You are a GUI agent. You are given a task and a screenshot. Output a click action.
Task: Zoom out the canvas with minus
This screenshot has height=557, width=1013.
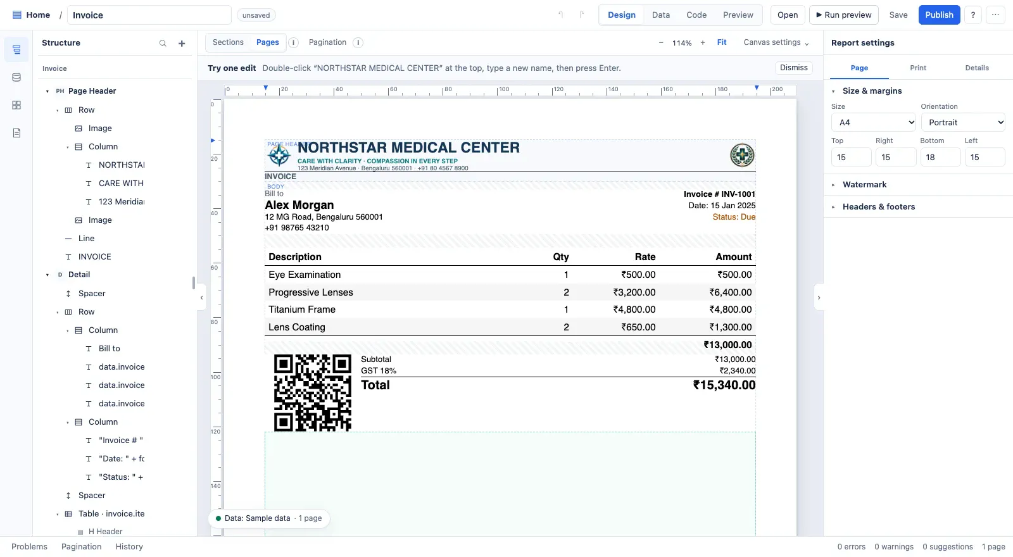click(661, 42)
